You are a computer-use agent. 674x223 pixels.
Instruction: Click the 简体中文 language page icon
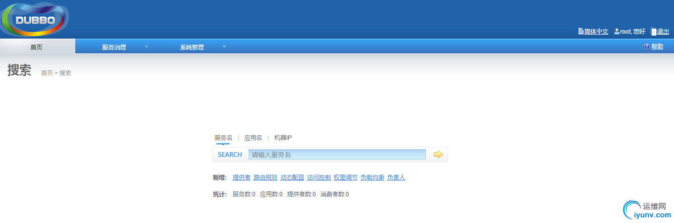point(581,31)
